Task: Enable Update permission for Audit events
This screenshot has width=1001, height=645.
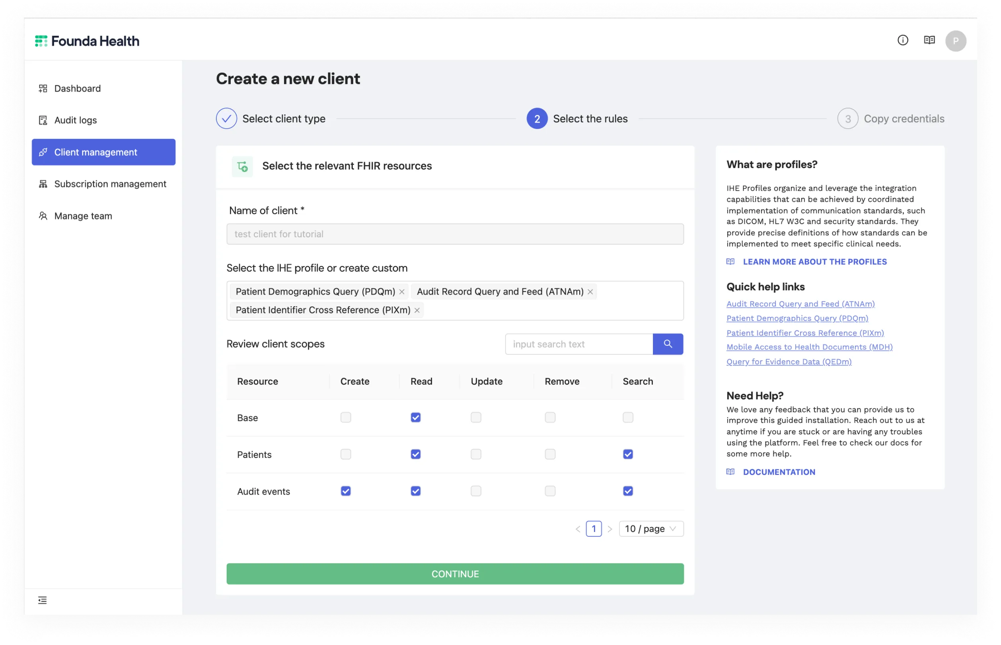Action: [476, 491]
